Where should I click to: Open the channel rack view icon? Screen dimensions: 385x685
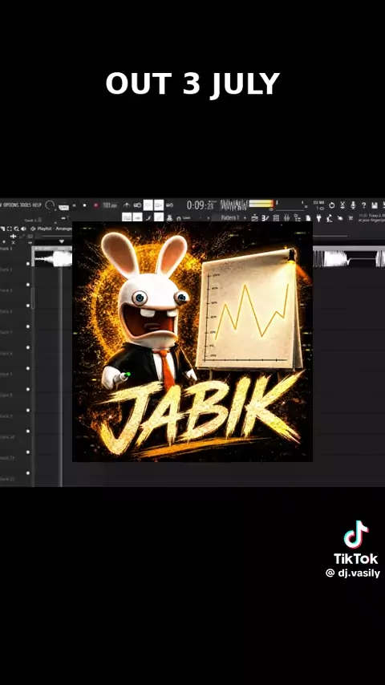(276, 217)
